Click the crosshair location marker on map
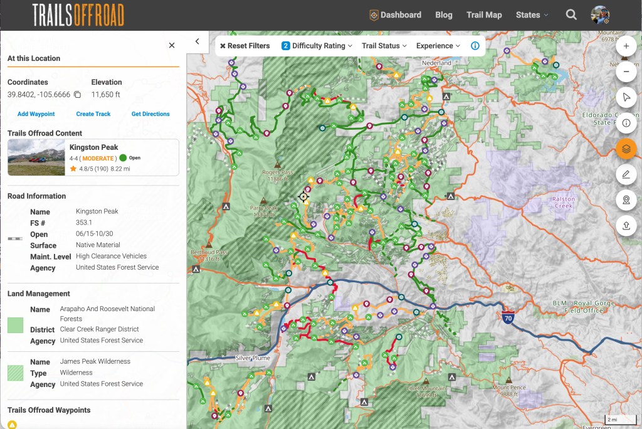642x429 pixels. 303,197
